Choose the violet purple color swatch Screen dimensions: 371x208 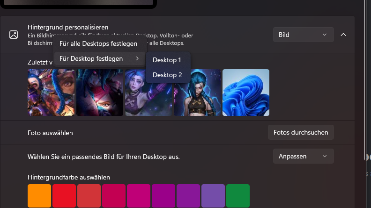tap(188, 196)
